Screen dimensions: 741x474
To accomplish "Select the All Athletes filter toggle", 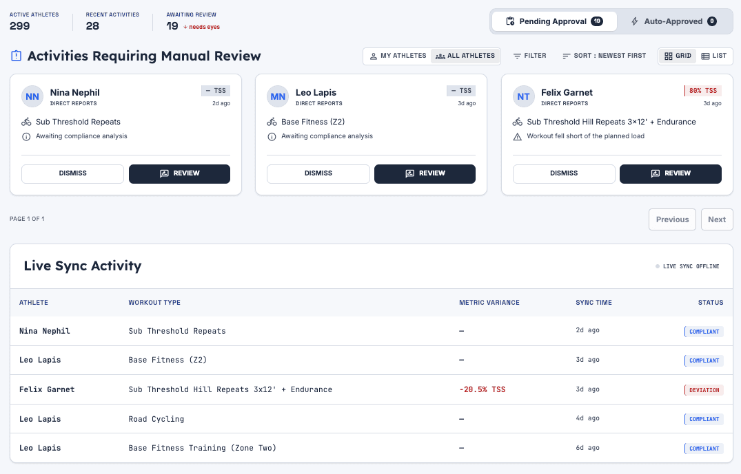I will tap(465, 56).
